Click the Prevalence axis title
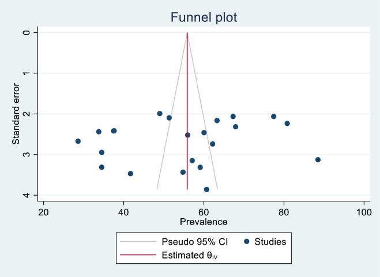This screenshot has height=277, width=380. 204,222
